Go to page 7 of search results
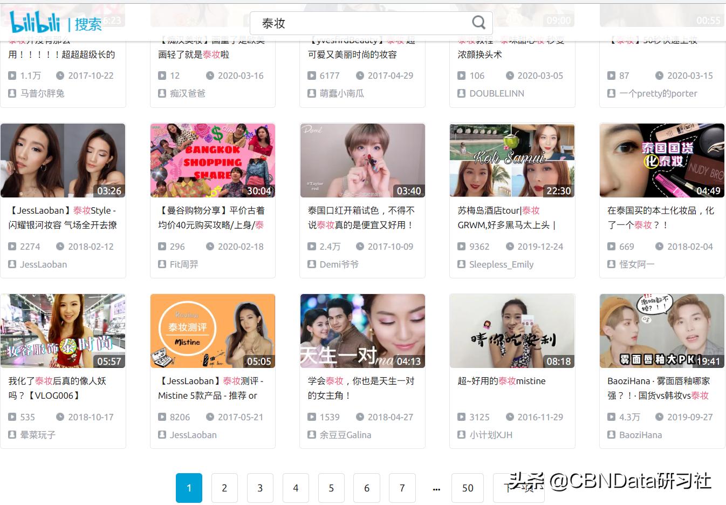This screenshot has width=726, height=505. tap(402, 488)
